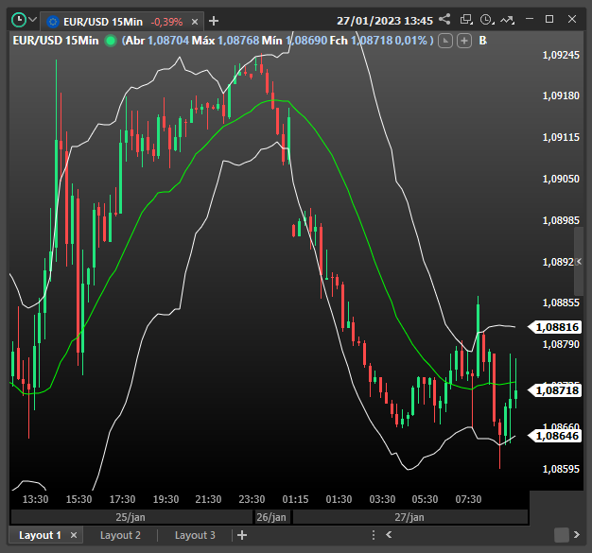Add a new layout with plus button
The image size is (592, 553).
coord(242,535)
